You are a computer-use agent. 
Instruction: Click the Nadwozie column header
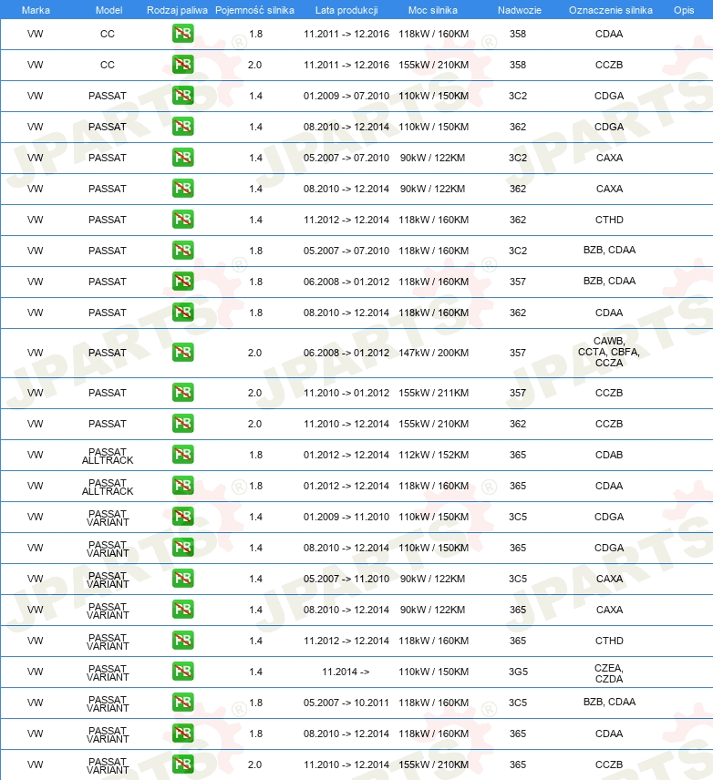pos(520,10)
